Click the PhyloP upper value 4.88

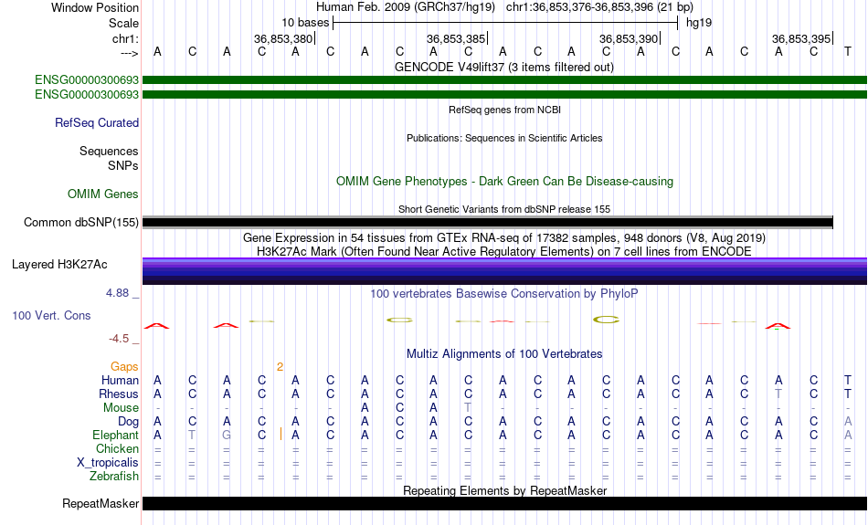click(x=117, y=293)
